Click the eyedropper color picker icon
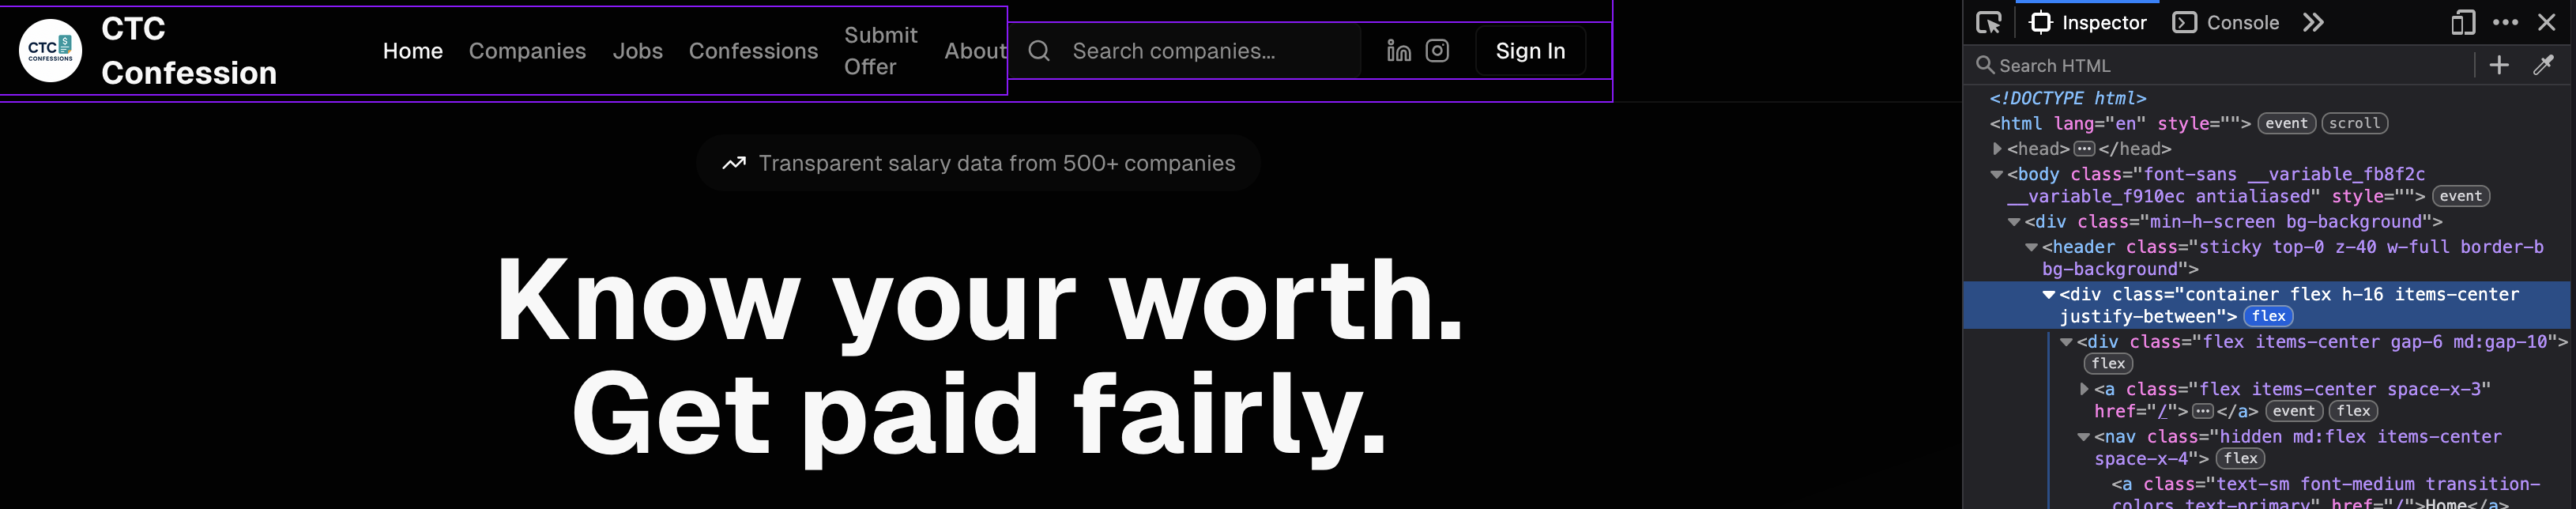This screenshot has height=509, width=2576. tap(2543, 66)
